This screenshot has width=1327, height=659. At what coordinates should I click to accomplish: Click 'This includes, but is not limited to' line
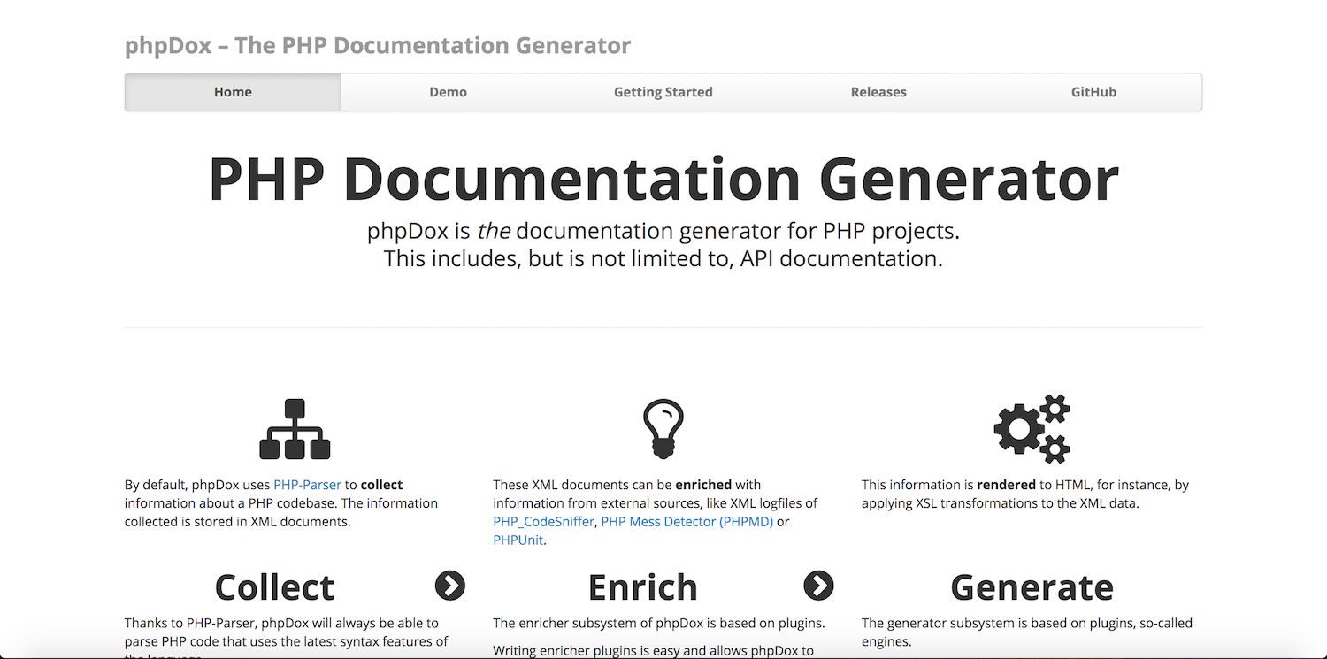pyautogui.click(x=663, y=259)
